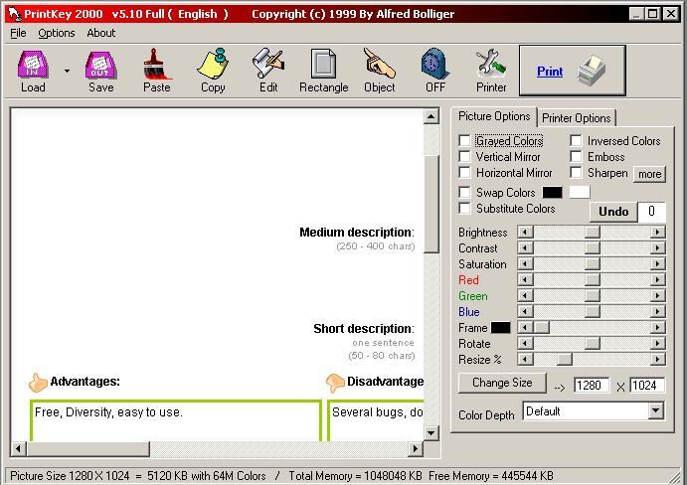Open Printer setup wrench icon
687x485 pixels.
point(491,64)
